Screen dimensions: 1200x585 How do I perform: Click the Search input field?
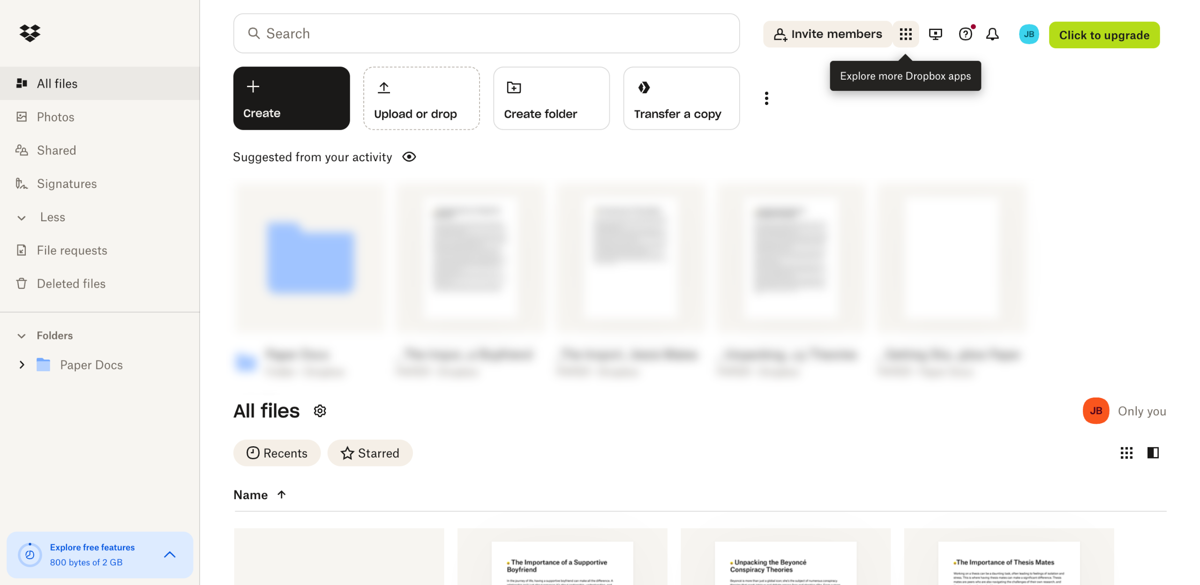pyautogui.click(x=486, y=34)
